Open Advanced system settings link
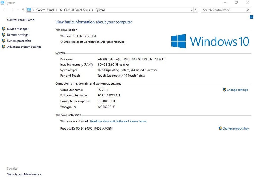The width and height of the screenshot is (254, 181). 24,47
